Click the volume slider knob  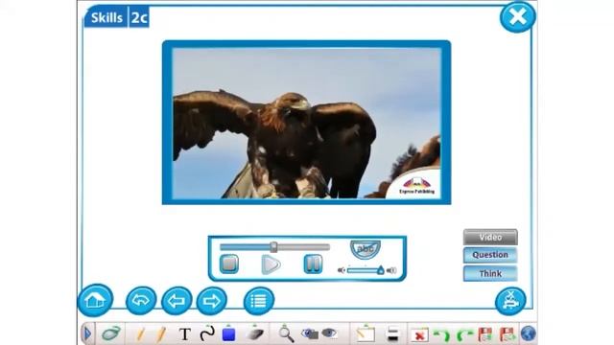[381, 270]
